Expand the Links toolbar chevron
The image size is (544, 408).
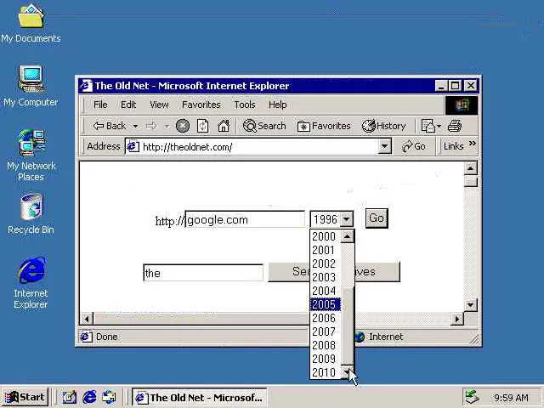pyautogui.click(x=473, y=144)
